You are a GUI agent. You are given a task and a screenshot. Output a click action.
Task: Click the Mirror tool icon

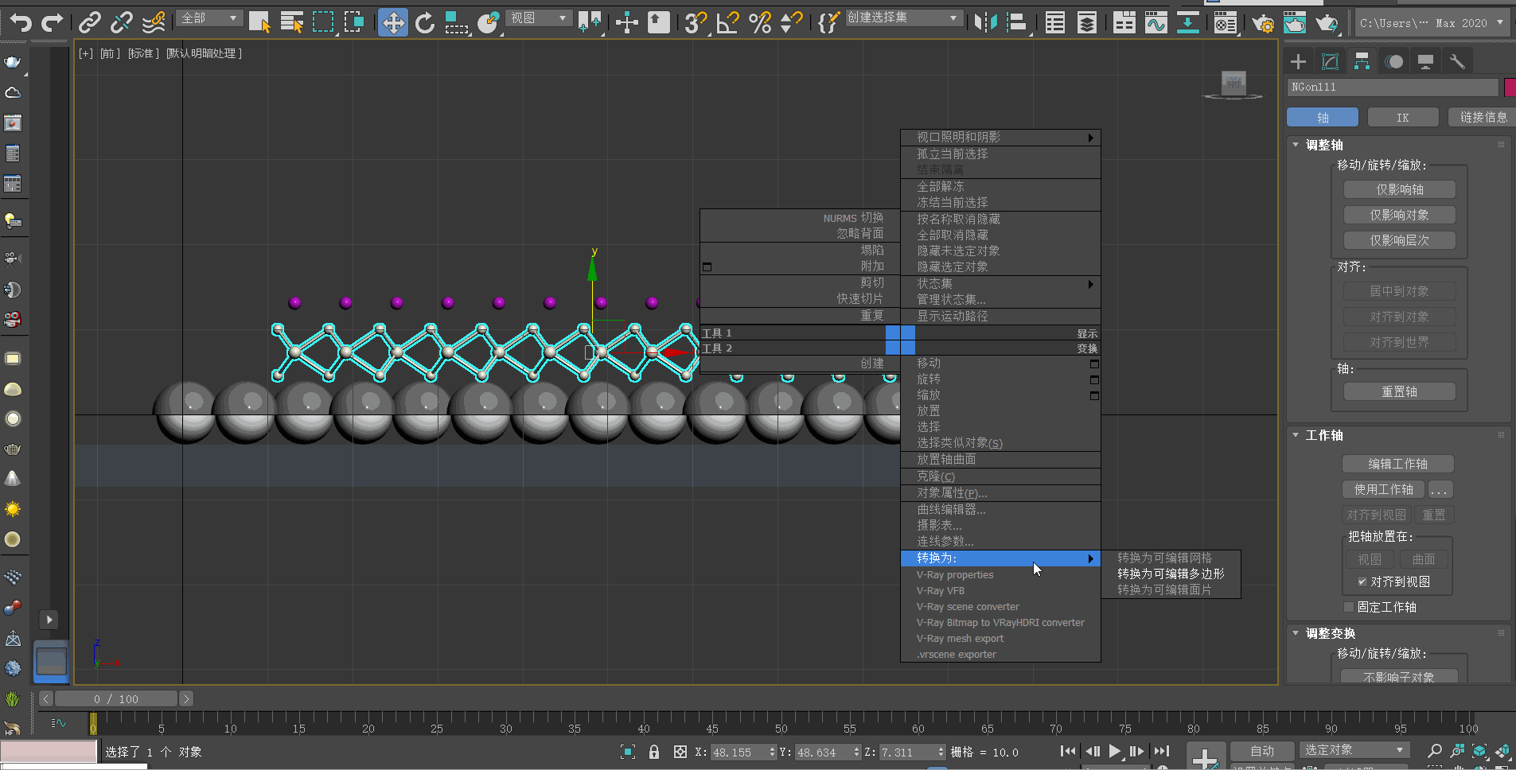[x=986, y=22]
